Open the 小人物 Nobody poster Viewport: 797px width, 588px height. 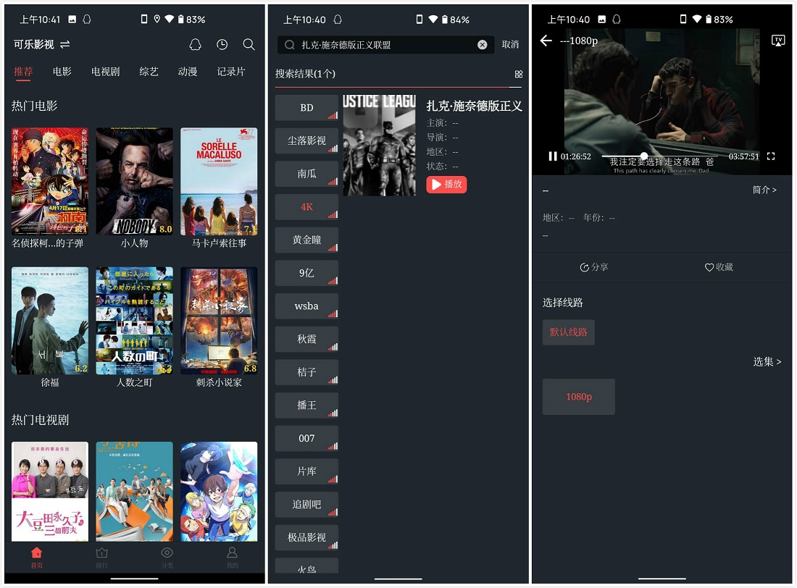coord(135,182)
